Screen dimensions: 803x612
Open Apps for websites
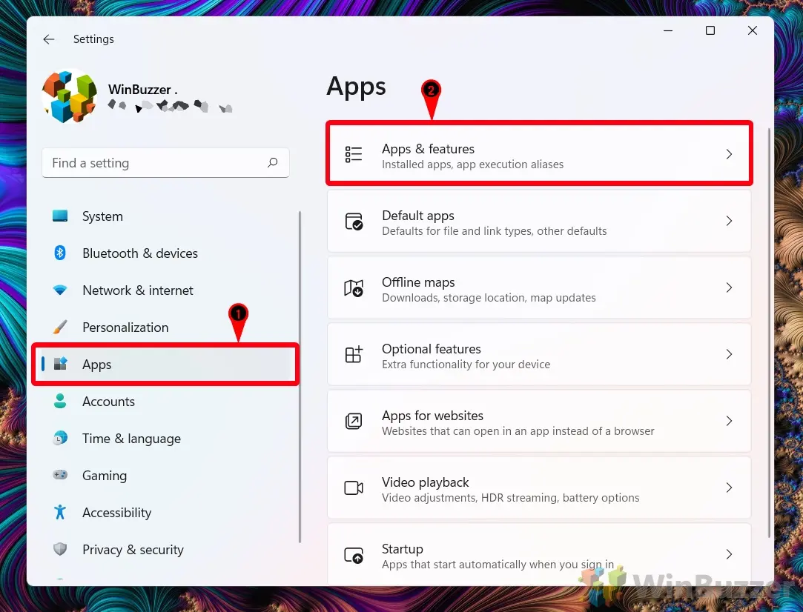tap(539, 421)
